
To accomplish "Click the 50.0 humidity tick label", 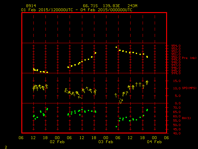I will (x=177, y=125).
